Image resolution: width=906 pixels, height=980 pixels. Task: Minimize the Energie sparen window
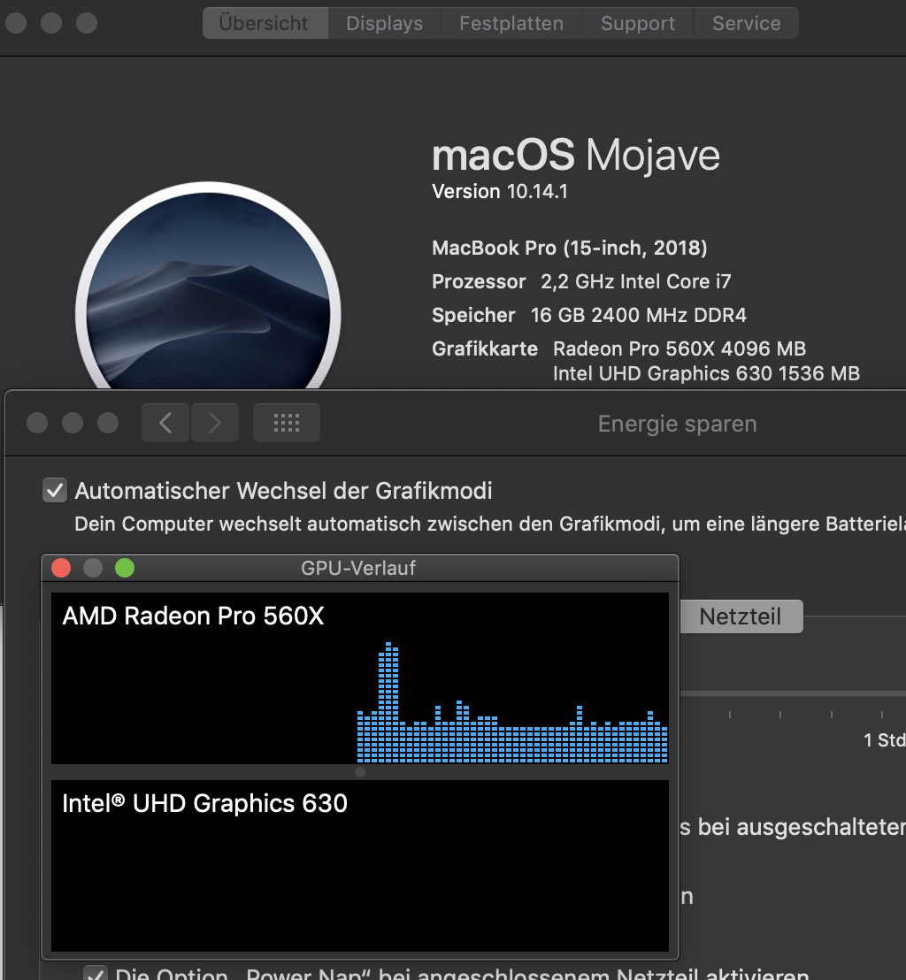point(73,423)
